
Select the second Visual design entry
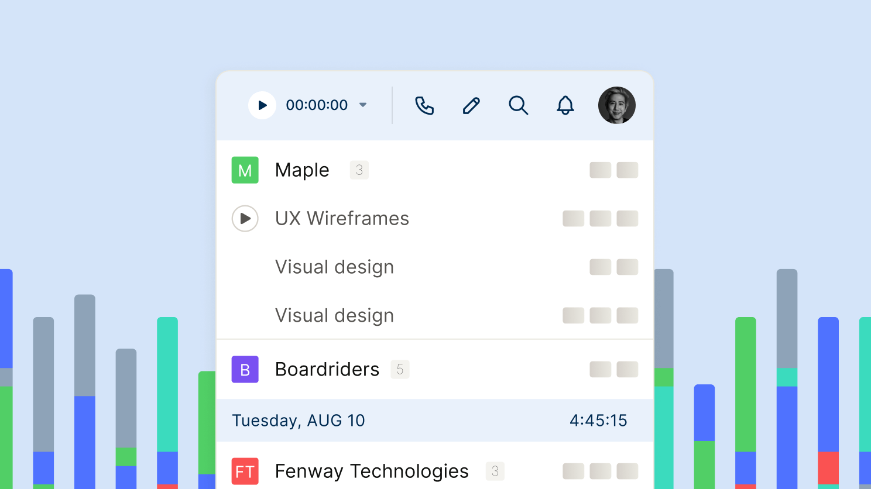[x=334, y=316]
